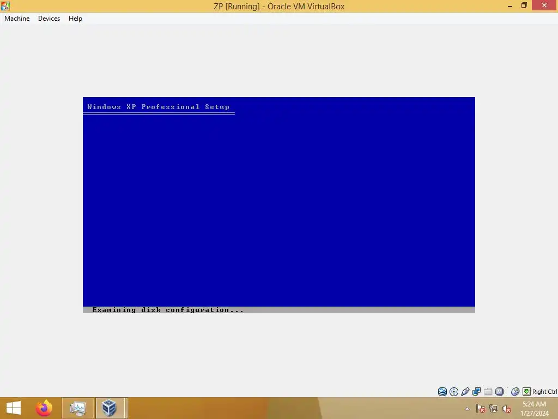Click the network adapters status icon
The height and width of the screenshot is (419, 558).
[x=476, y=392]
